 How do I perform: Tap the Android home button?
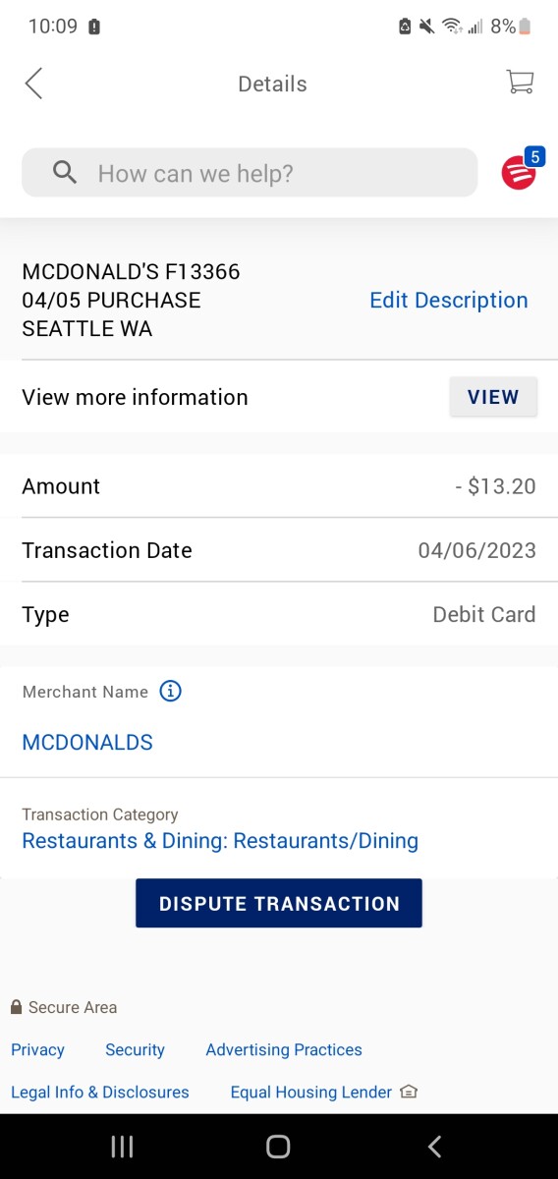[x=279, y=1147]
